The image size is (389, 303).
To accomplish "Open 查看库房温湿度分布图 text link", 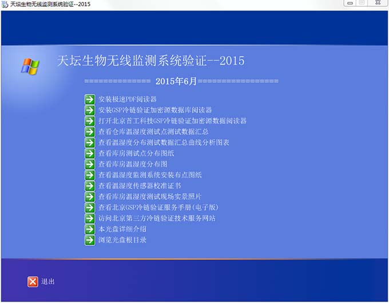I will pos(133,164).
